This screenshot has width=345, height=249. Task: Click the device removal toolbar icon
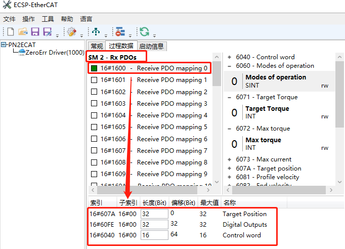(120, 32)
